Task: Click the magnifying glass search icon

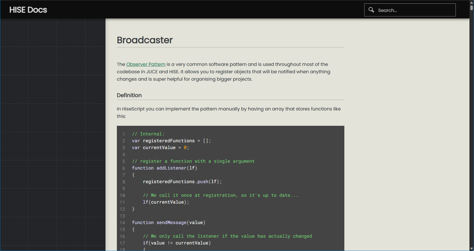Action: pyautogui.click(x=371, y=10)
